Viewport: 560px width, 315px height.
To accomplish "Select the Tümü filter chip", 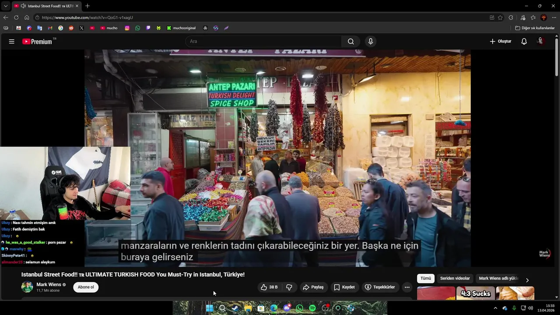I will [x=426, y=278].
